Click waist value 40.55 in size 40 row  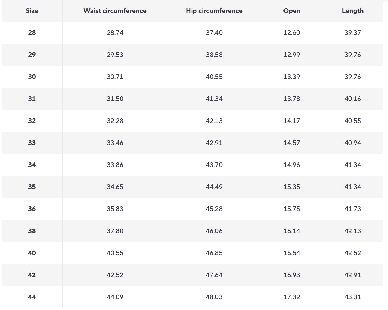coord(115,253)
